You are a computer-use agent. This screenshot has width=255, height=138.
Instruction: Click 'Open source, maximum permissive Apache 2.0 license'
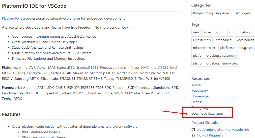[x=54, y=37]
